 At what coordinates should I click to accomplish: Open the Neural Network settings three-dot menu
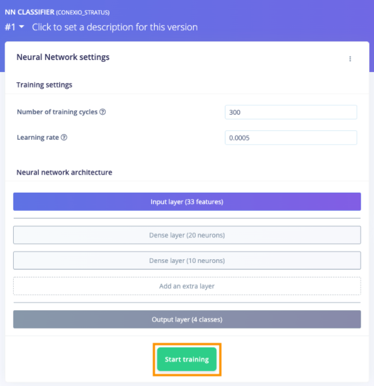point(350,59)
